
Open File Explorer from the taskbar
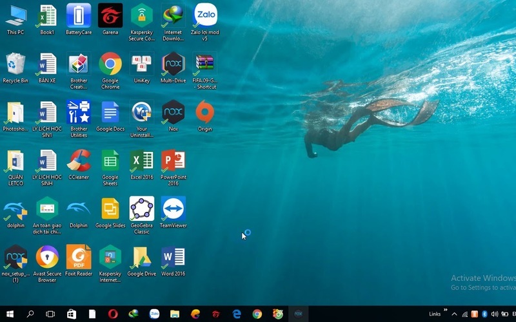[x=175, y=314]
